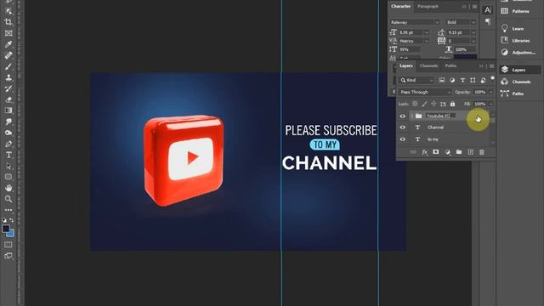Viewport: 544px width, 306px height.
Task: Select the Rectangle shape tool
Action: click(8, 177)
